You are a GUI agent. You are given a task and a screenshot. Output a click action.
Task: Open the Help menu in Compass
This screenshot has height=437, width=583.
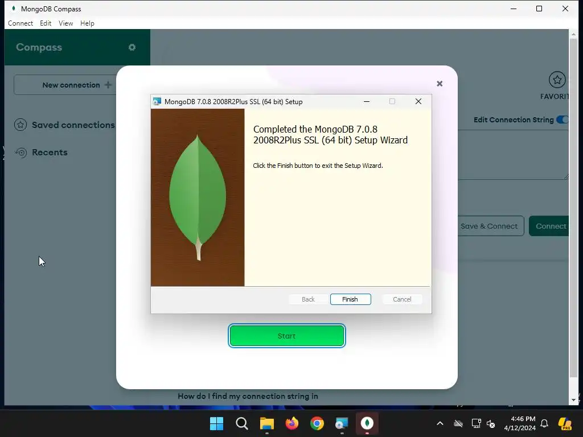tap(87, 23)
